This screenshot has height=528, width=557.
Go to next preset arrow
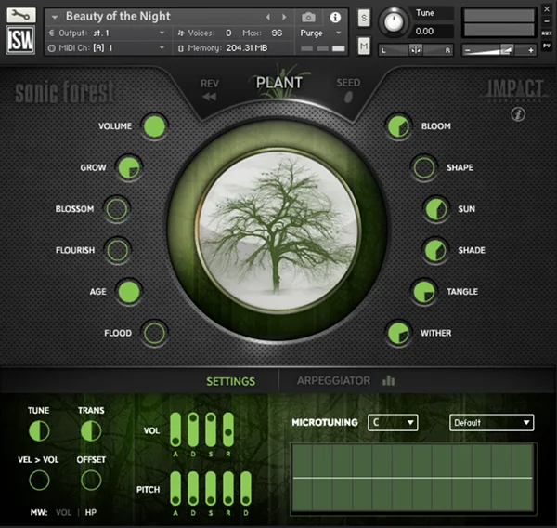pos(284,17)
